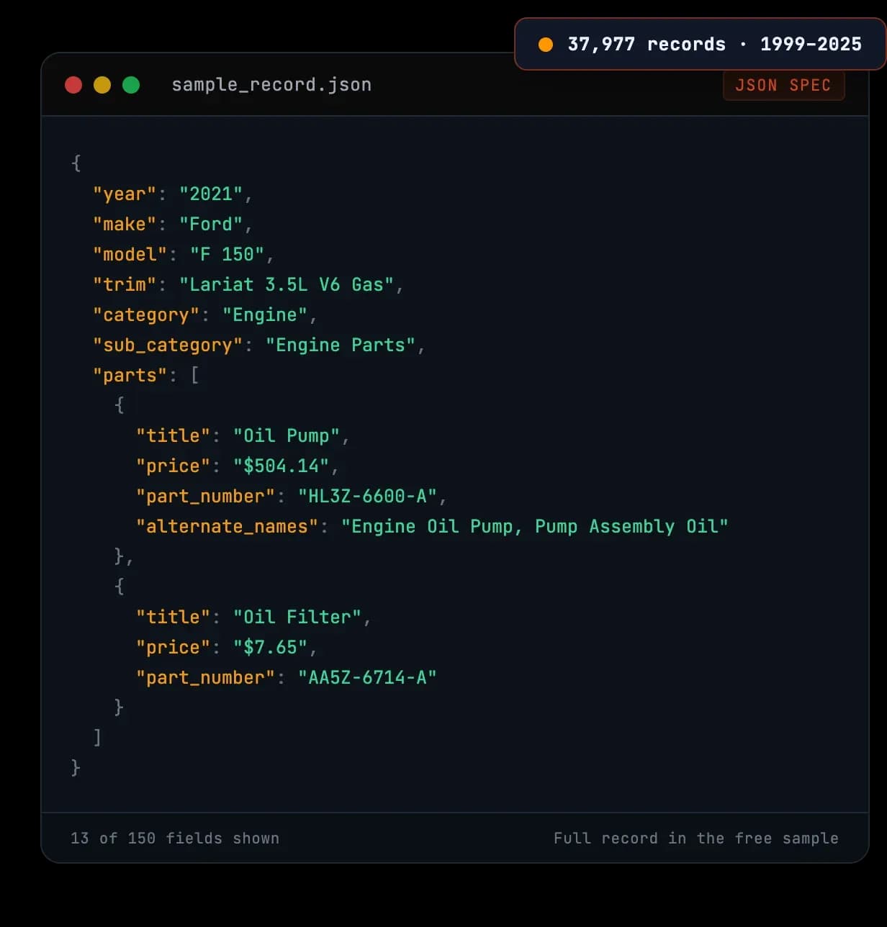Image resolution: width=887 pixels, height=927 pixels.
Task: Click the "$504.14" price value
Action: coord(282,466)
